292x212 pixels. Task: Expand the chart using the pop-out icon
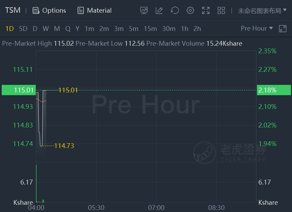click(x=282, y=29)
